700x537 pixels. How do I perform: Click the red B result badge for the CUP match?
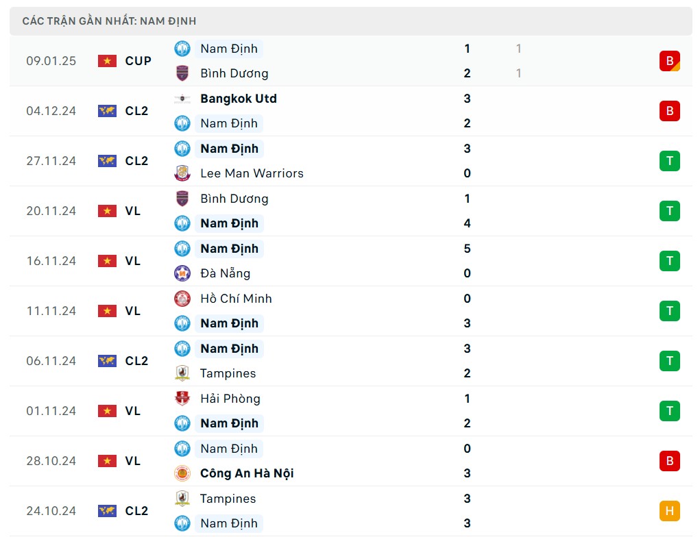(669, 60)
